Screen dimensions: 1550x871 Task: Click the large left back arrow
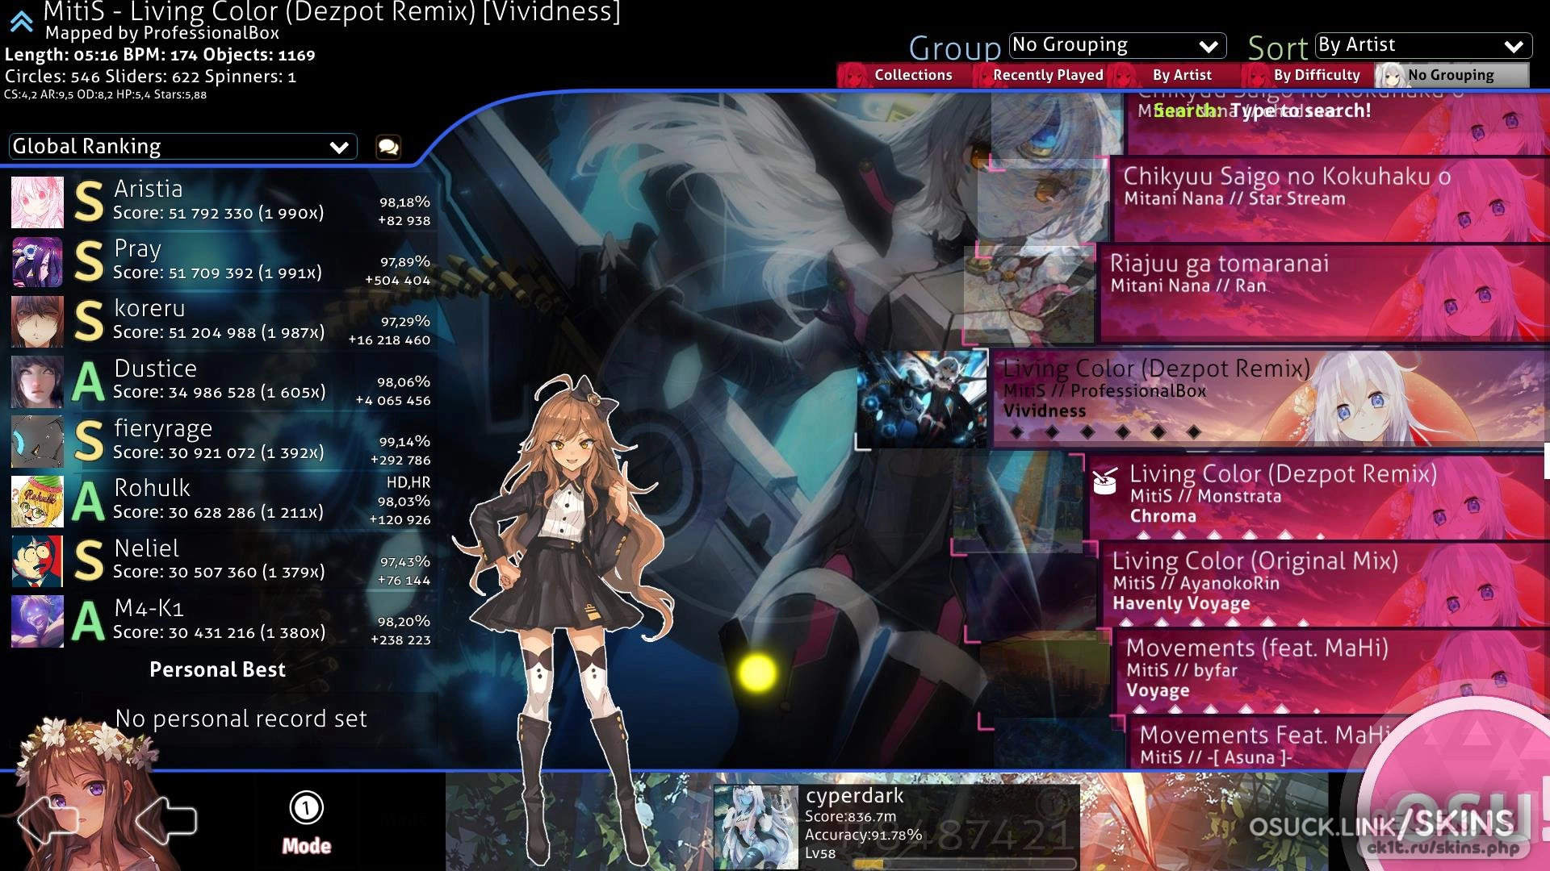point(48,821)
